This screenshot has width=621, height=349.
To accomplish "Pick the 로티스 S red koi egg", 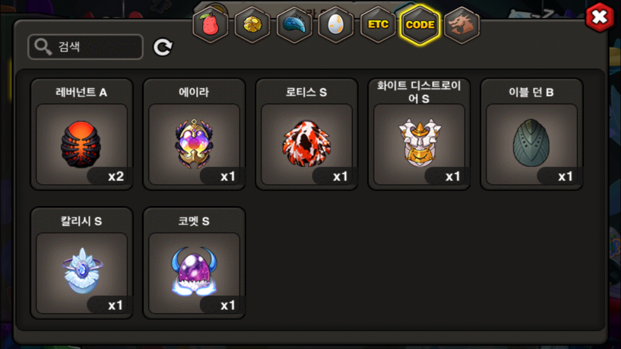I will coord(307,134).
